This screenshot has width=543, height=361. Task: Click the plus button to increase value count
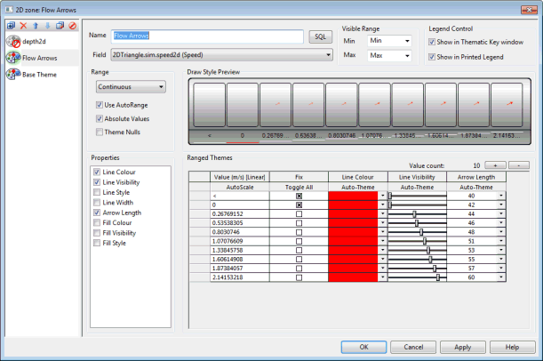coord(495,165)
